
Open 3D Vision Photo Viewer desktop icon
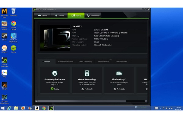point(5,99)
